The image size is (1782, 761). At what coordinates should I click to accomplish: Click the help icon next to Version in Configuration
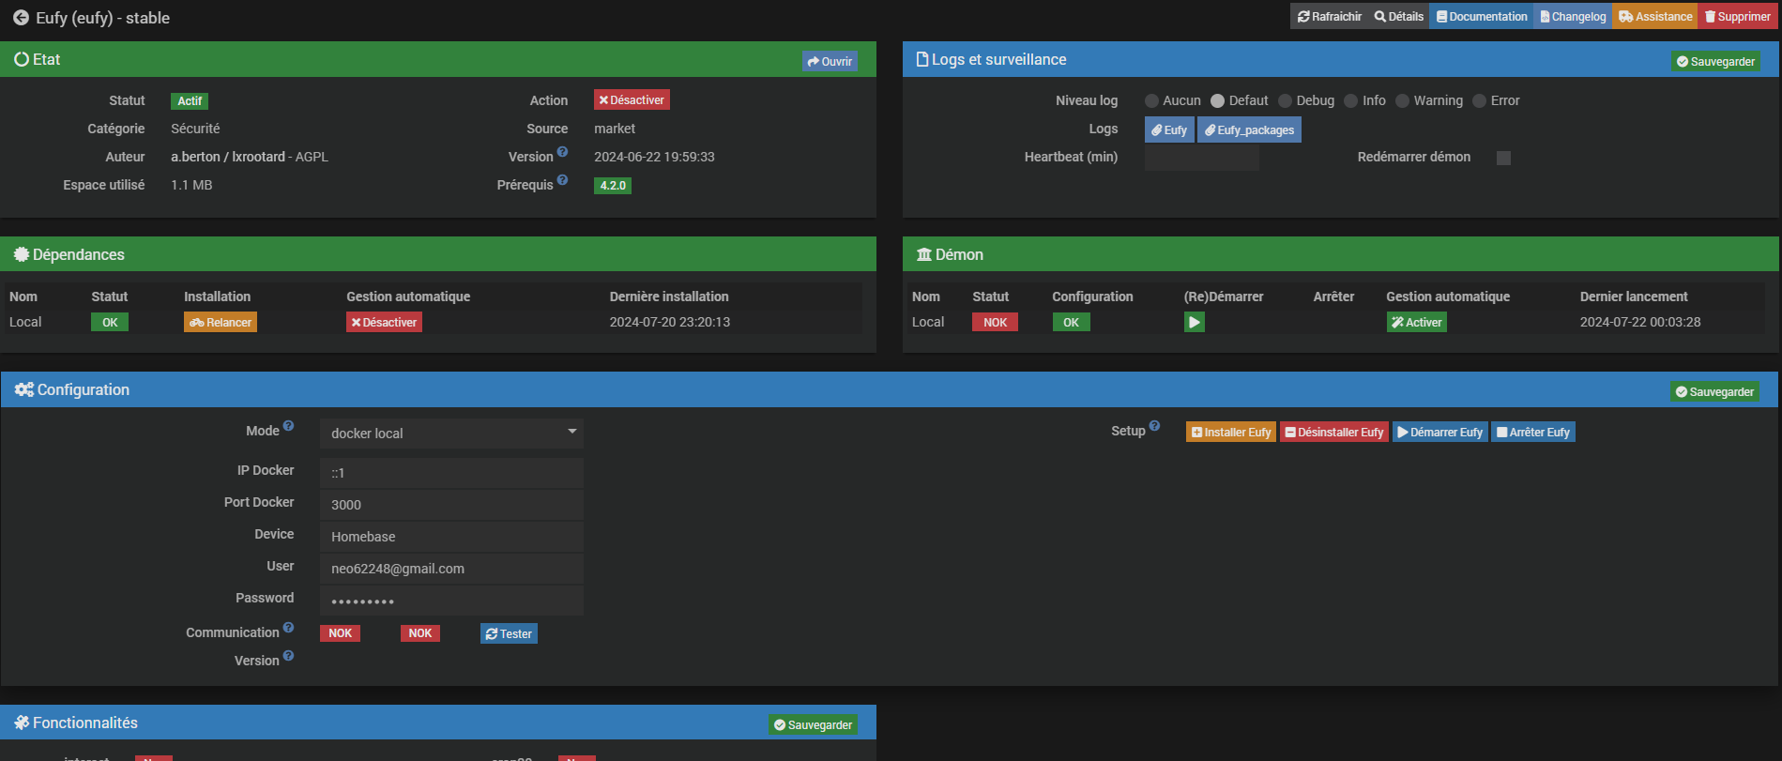point(288,656)
